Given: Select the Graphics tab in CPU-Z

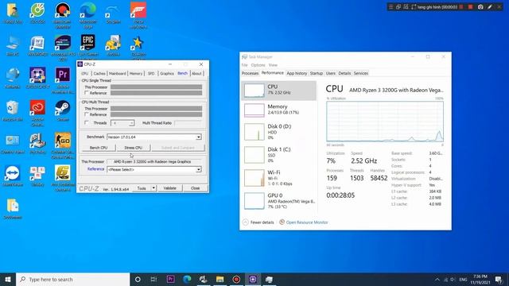Looking at the screenshot, I should click(167, 74).
